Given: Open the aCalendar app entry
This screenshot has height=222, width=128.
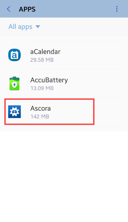Looking at the screenshot, I should (64, 55).
